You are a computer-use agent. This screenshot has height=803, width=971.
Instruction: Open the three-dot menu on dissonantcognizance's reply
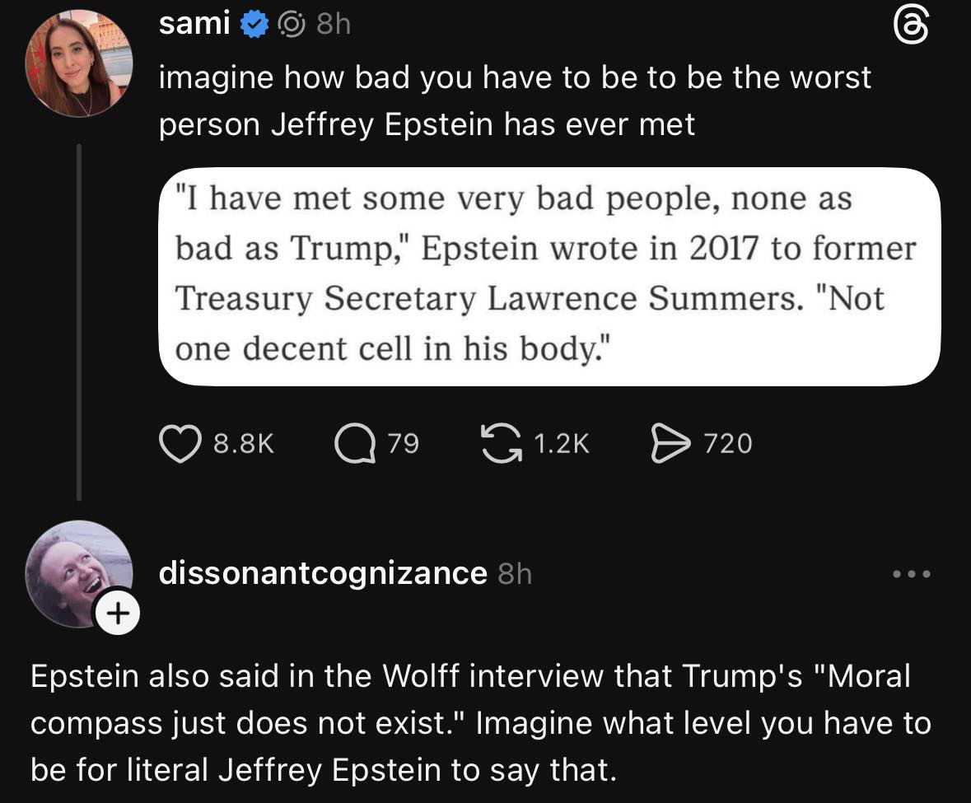tap(913, 574)
